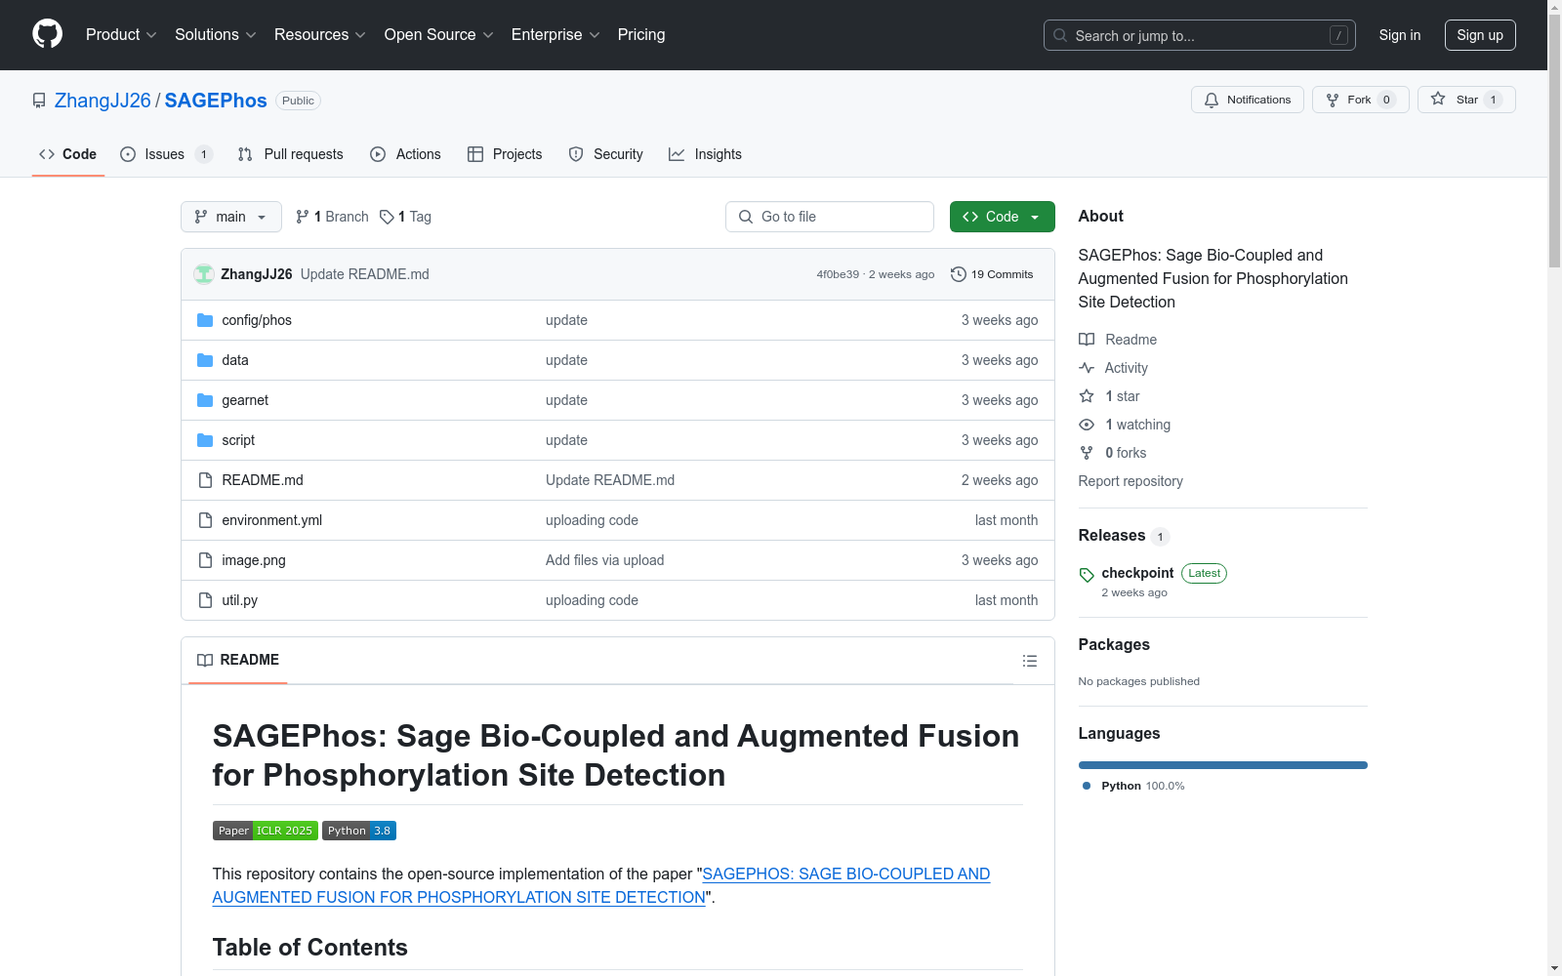The image size is (1562, 976).
Task: Click the Search or jump to field
Action: click(1200, 35)
